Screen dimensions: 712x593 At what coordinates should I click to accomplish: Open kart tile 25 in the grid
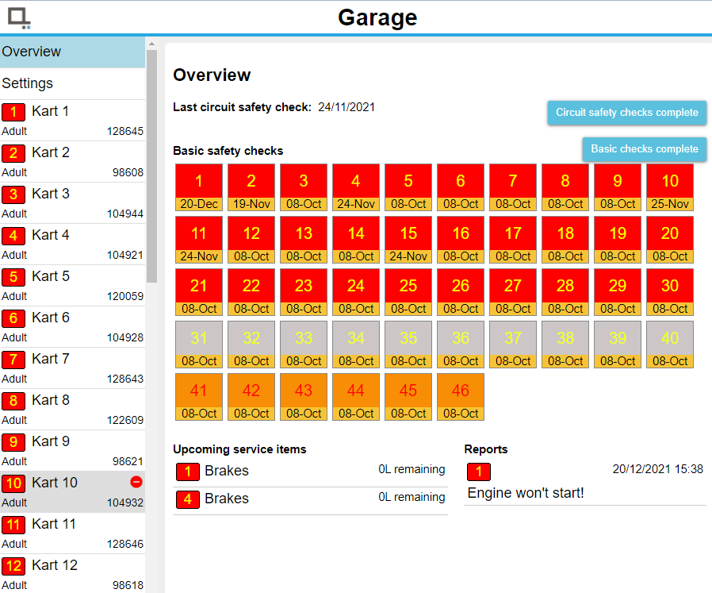pos(408,292)
